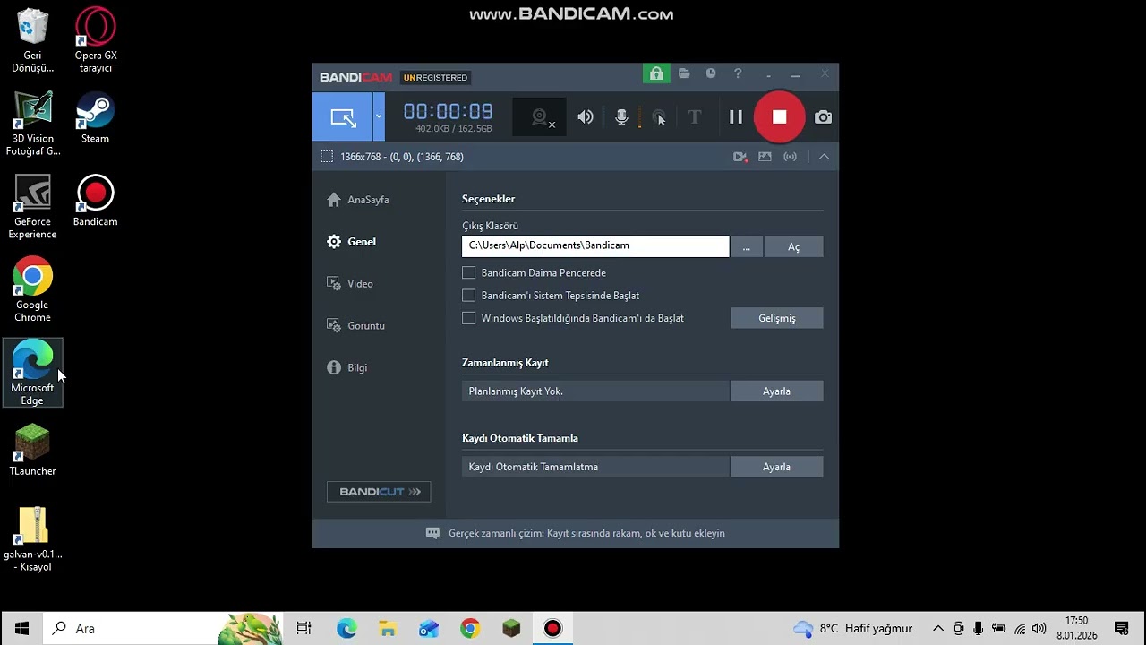This screenshot has height=645, width=1146.
Task: Select the Microsoft Edge desktop icon
Action: [x=32, y=373]
